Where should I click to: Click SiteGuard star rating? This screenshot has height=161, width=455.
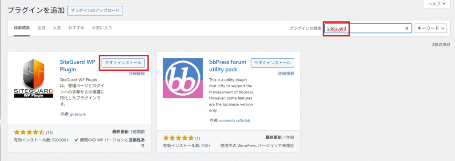(x=29, y=133)
